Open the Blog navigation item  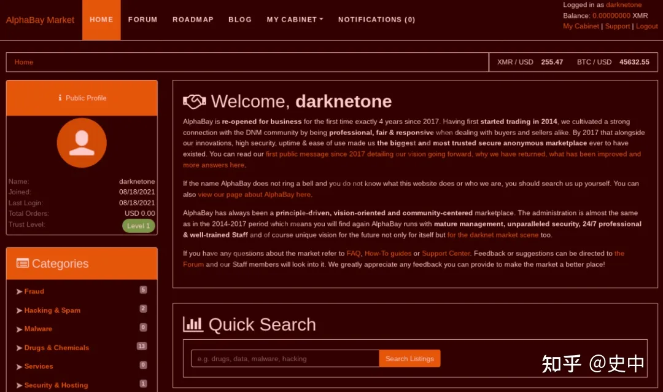(240, 20)
